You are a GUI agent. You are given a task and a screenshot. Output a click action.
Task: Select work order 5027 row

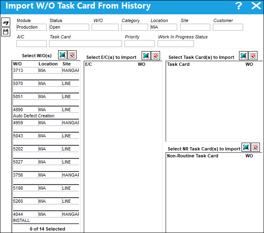click(46, 162)
